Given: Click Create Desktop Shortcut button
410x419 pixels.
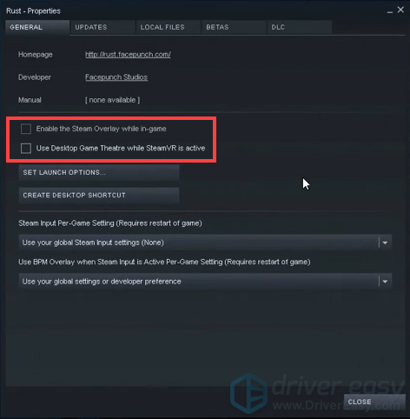Looking at the screenshot, I should (99, 196).
